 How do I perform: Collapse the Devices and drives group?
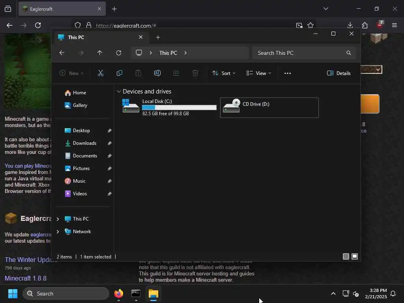(119, 92)
